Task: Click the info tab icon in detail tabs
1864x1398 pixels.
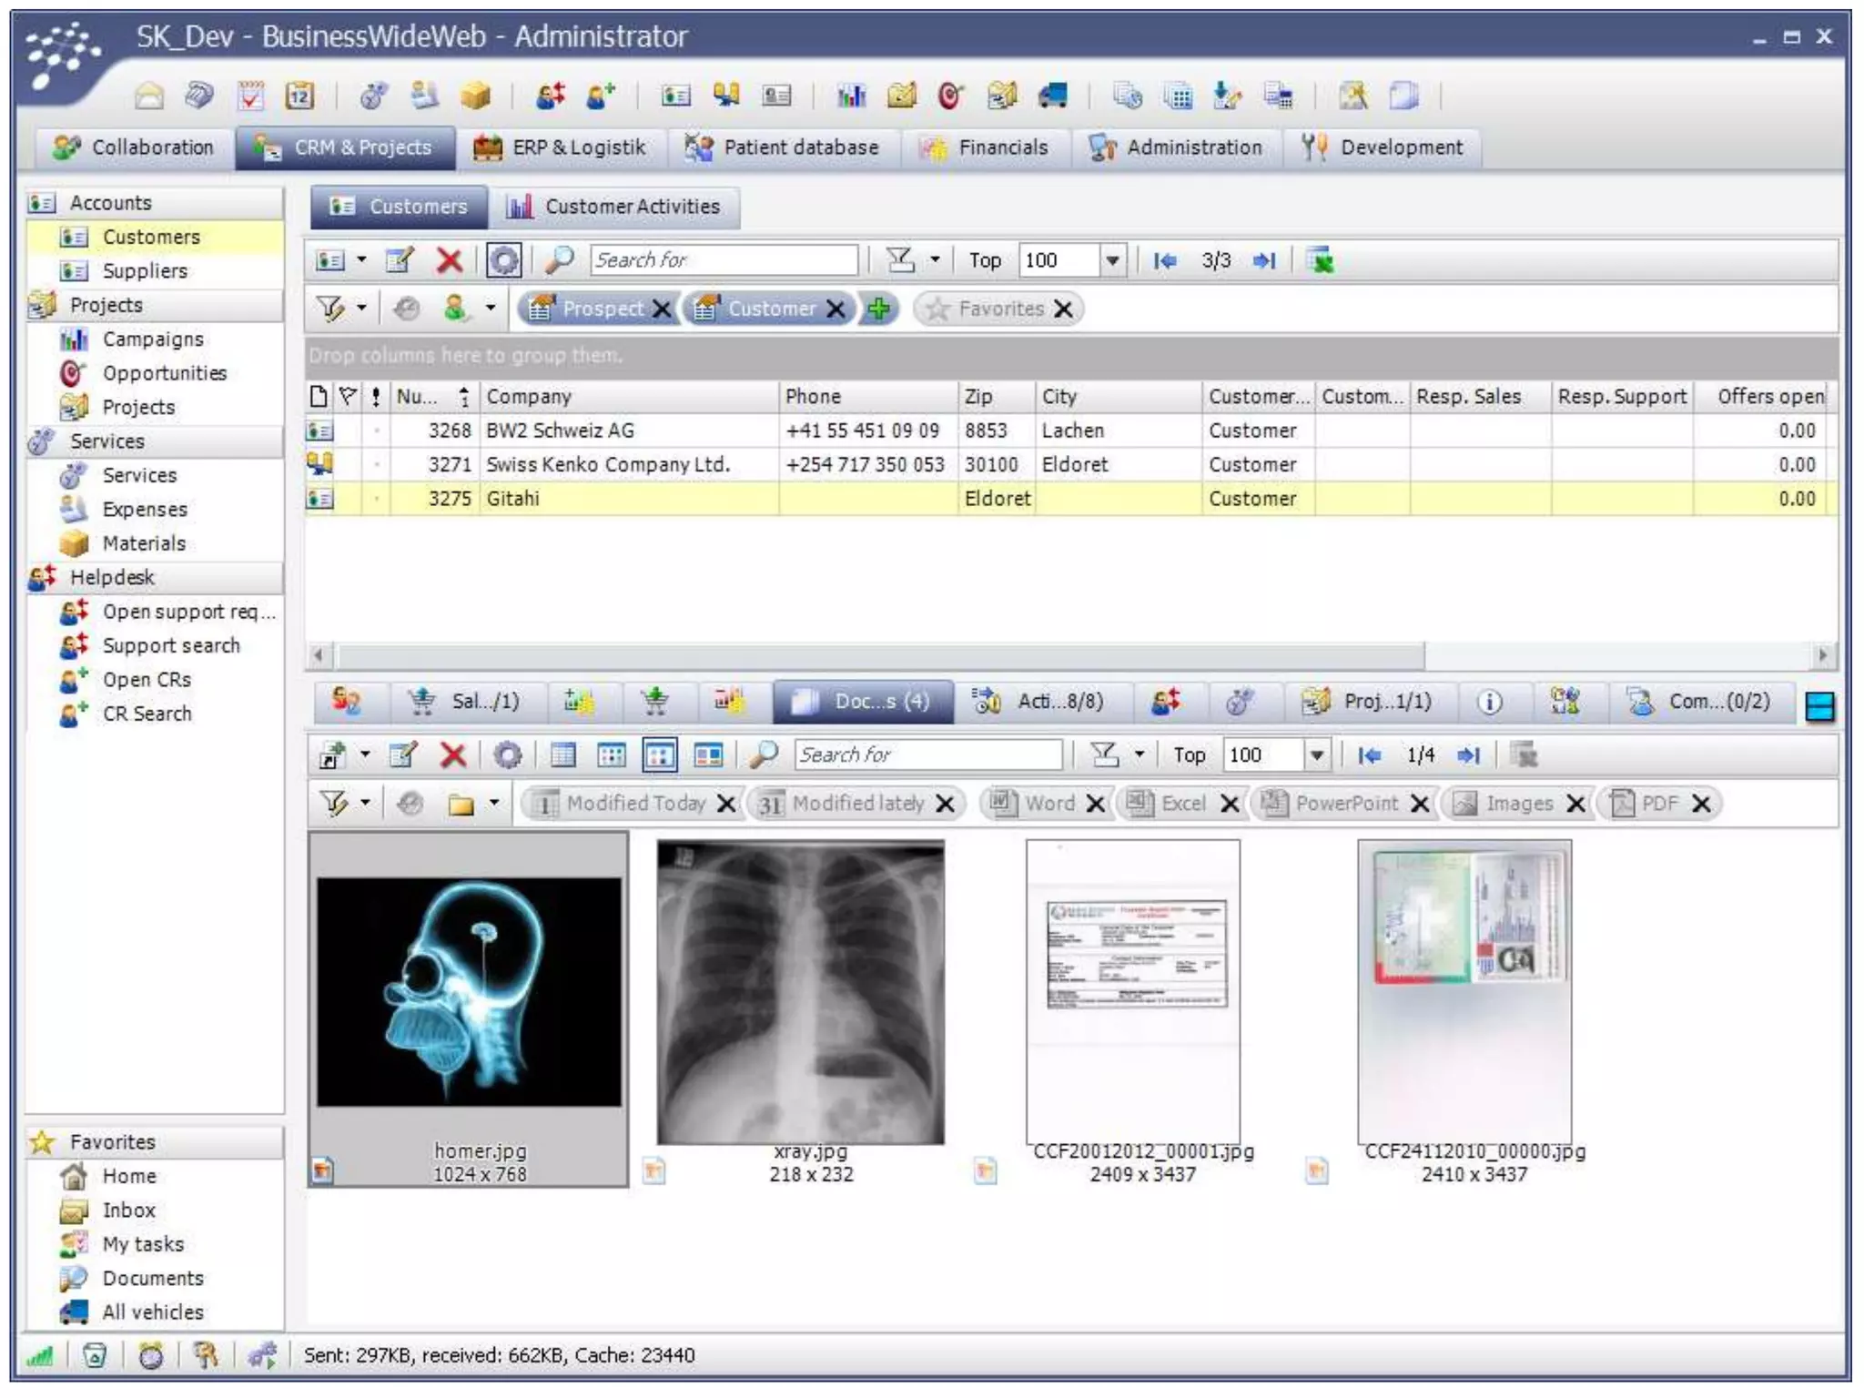Action: pos(1489,702)
